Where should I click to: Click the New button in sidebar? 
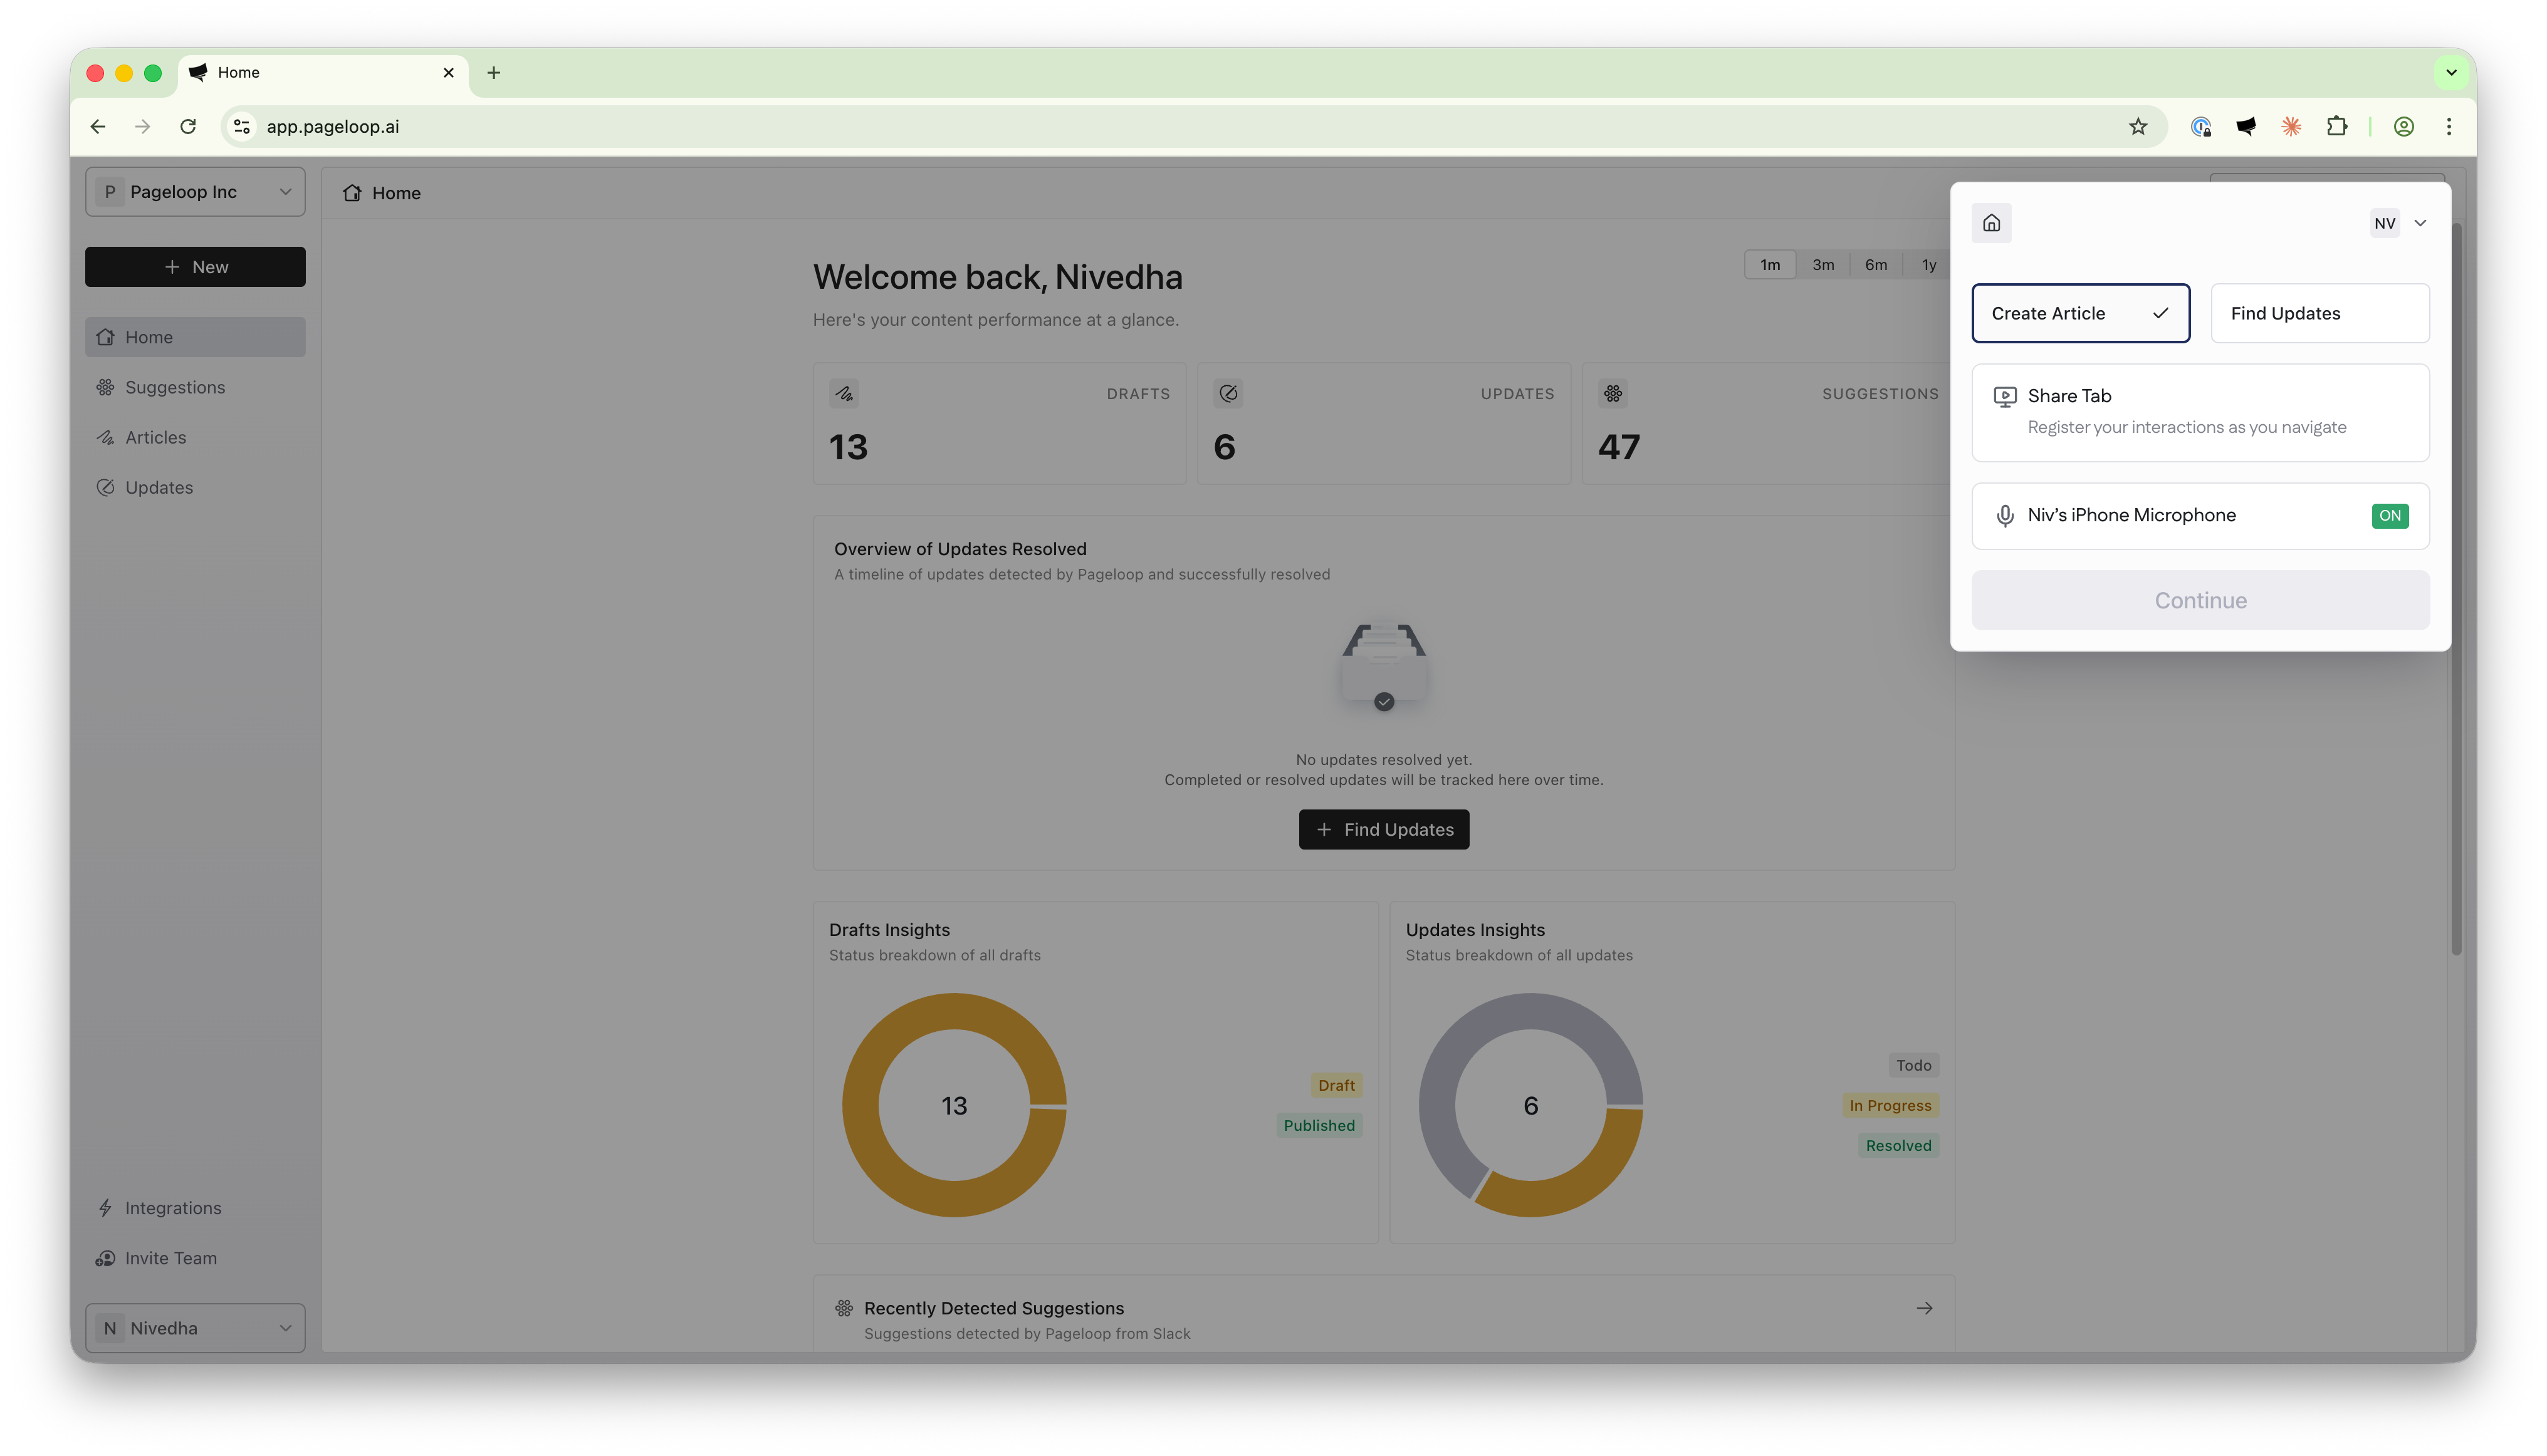(195, 267)
